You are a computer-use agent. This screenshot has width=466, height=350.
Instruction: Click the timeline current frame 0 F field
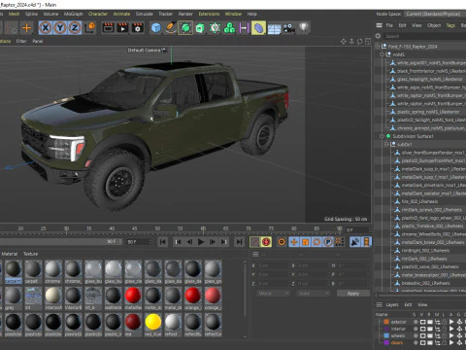coord(357,230)
